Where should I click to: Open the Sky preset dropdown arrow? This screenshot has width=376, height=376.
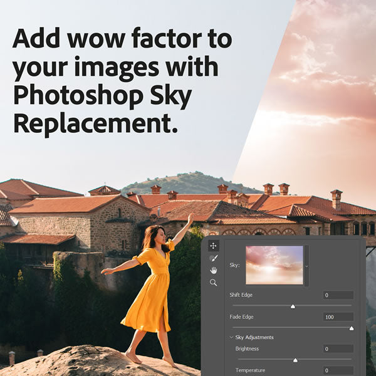(306, 266)
